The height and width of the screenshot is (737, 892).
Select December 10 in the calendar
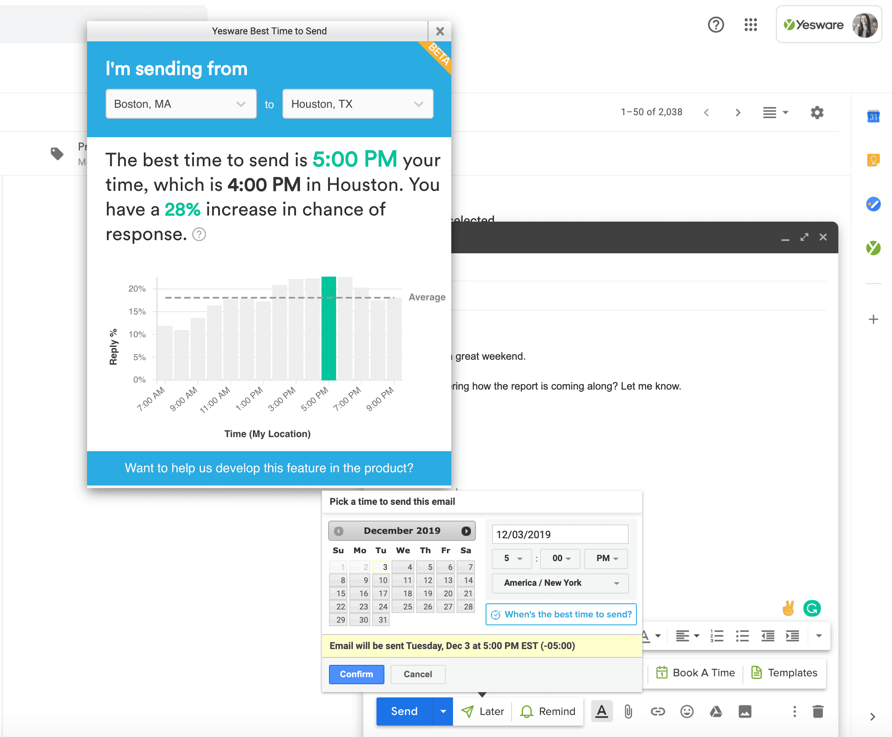click(381, 580)
